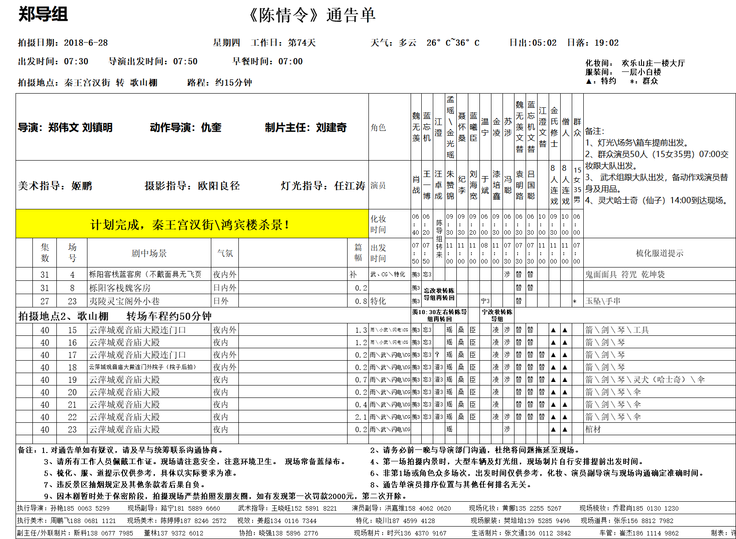The width and height of the screenshot is (736, 539).
Task: Click the 路程：约15分钟 text
Action: click(x=220, y=83)
